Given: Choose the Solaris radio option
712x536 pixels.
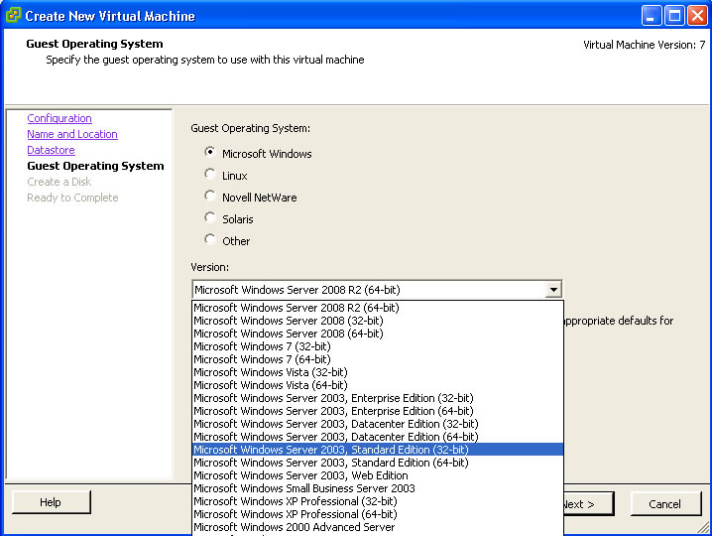Looking at the screenshot, I should click(x=210, y=217).
